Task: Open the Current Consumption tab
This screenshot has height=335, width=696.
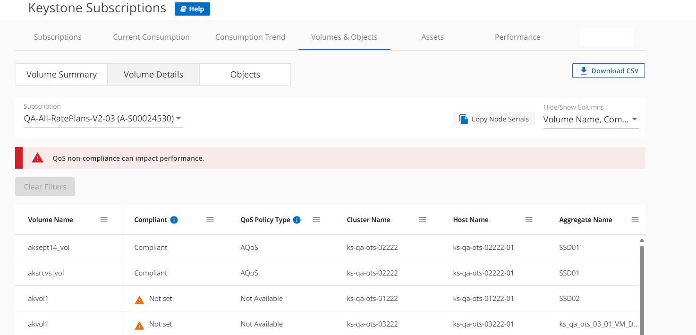Action: click(x=151, y=37)
